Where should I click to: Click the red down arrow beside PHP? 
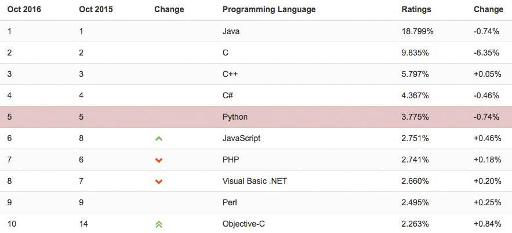pos(159,160)
